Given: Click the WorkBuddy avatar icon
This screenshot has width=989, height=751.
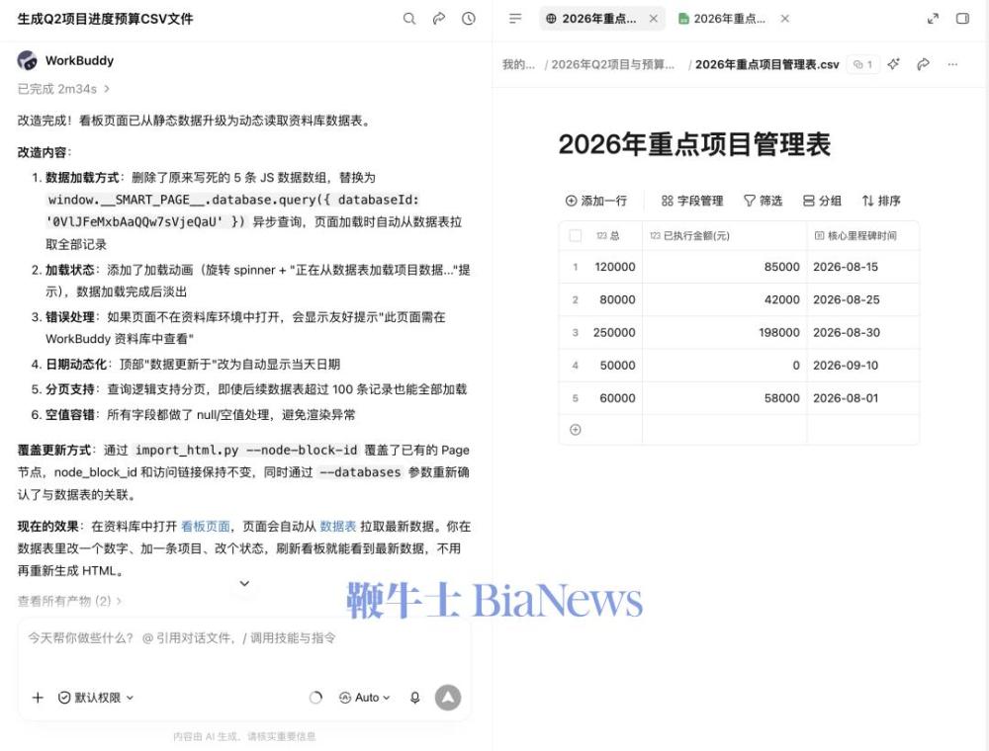Looking at the screenshot, I should click(27, 60).
